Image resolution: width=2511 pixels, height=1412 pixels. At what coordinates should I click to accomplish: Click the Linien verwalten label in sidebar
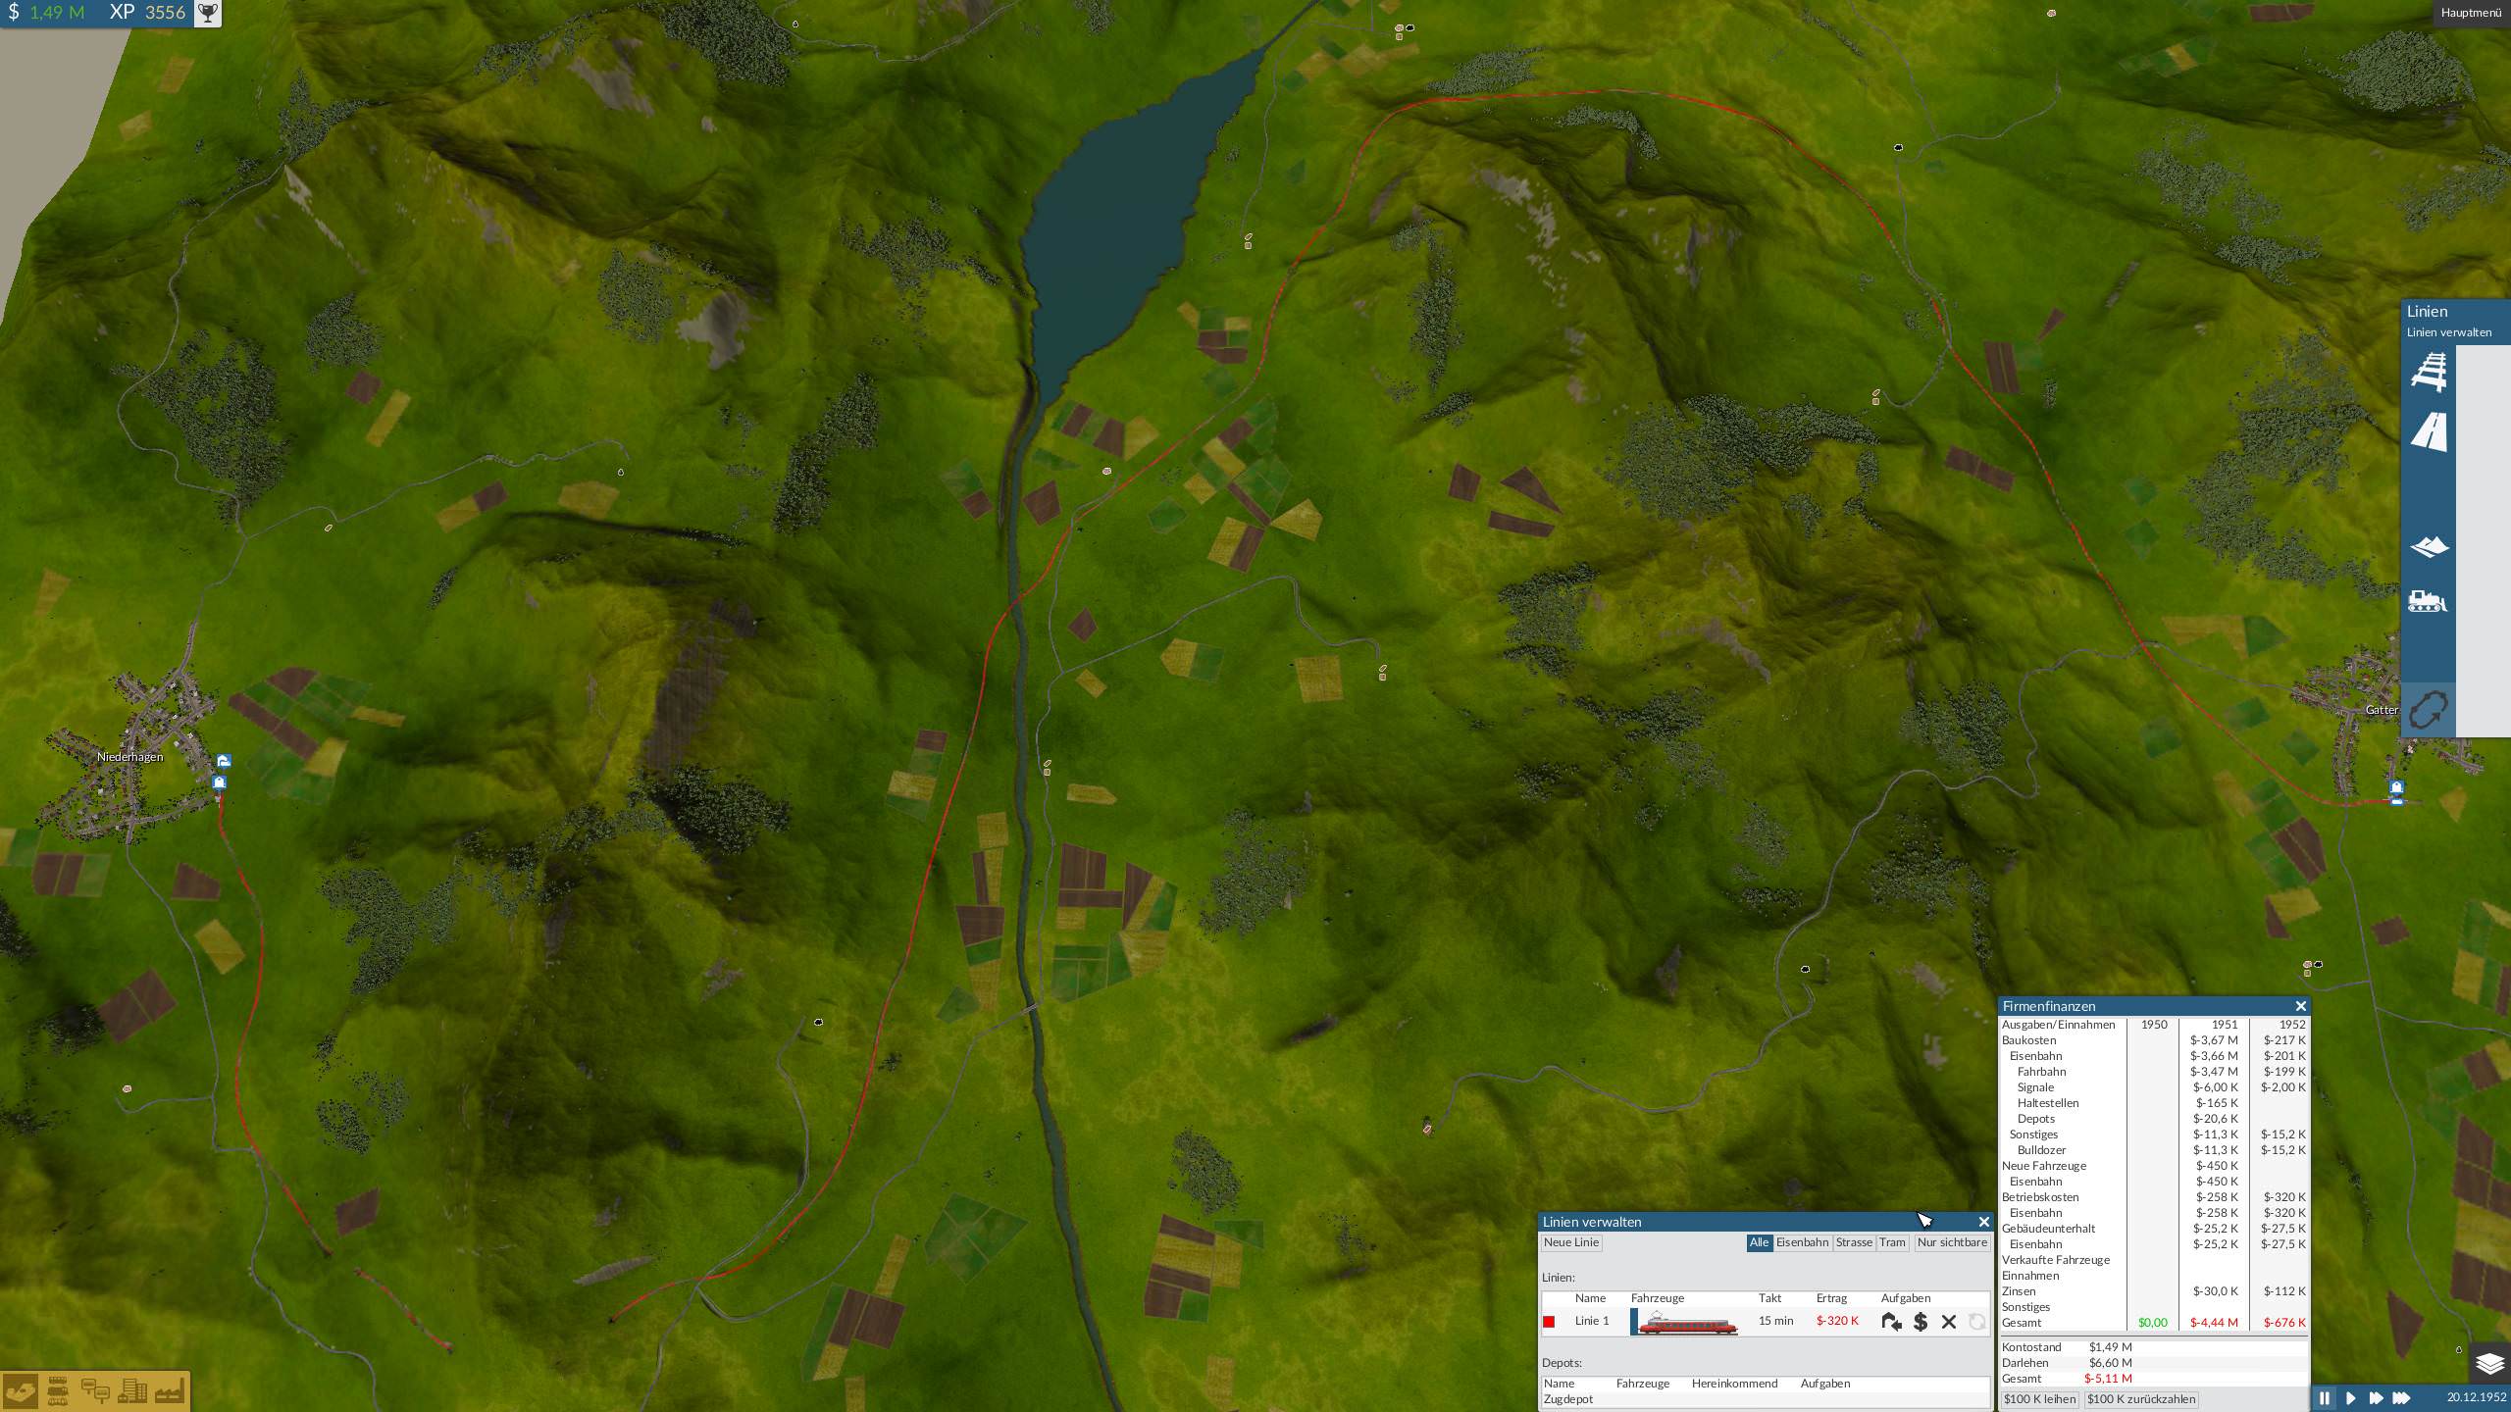2448,332
